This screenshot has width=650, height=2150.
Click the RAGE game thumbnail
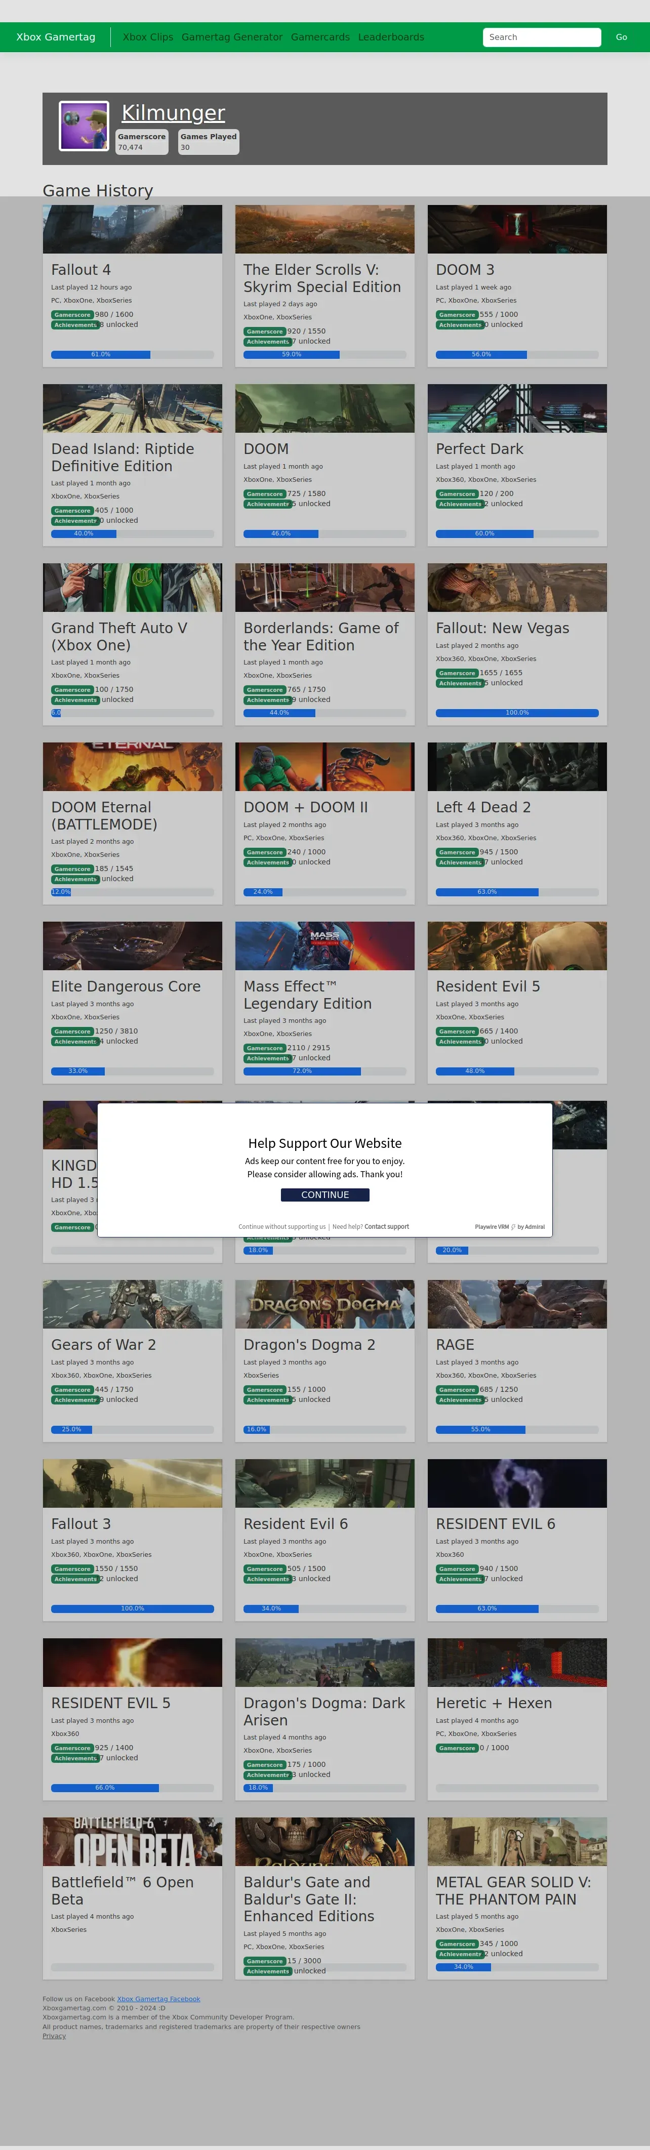pyautogui.click(x=517, y=1304)
